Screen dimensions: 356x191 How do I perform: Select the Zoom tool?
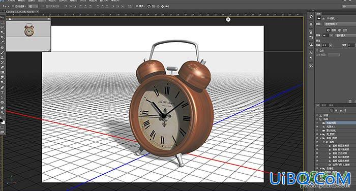[x=2, y=112]
